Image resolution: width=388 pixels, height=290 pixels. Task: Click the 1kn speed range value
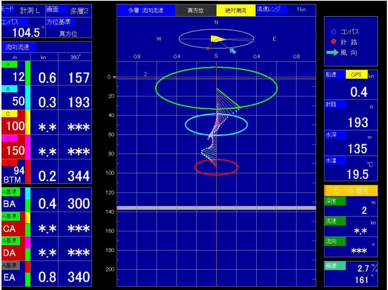tap(301, 9)
